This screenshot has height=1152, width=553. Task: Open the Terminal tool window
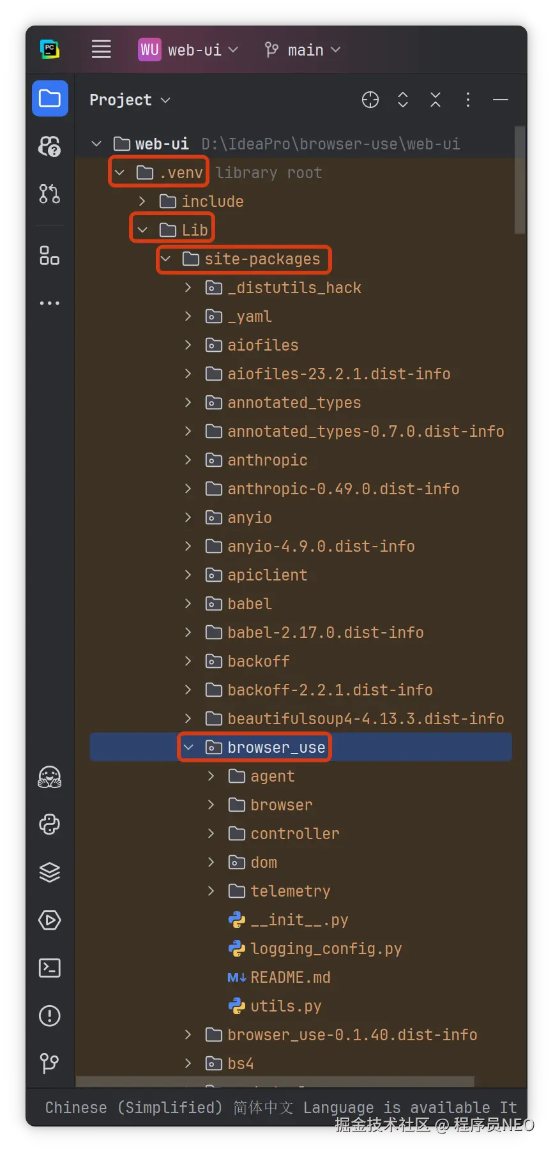coord(50,968)
